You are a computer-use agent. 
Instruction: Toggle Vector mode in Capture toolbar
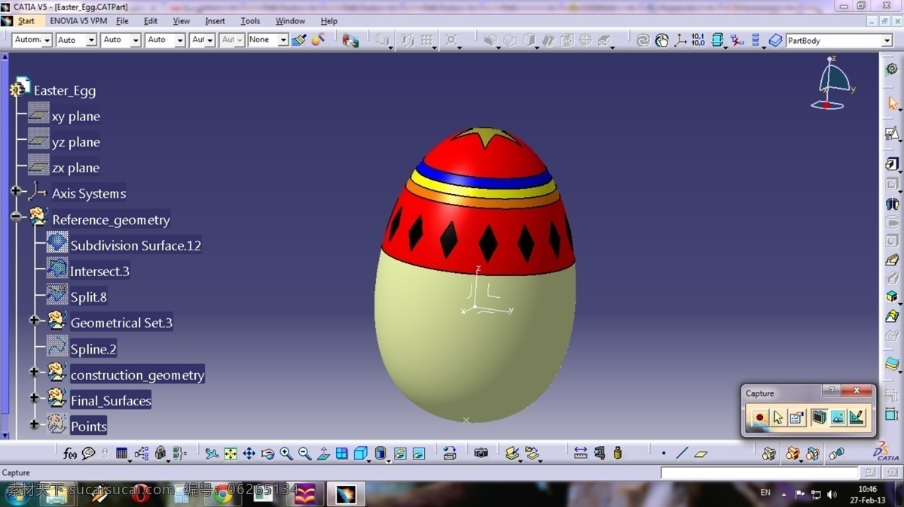click(x=857, y=417)
